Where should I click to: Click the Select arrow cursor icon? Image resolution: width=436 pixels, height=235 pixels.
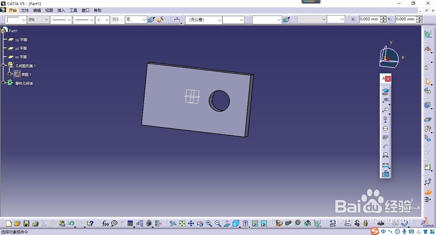(x=428, y=81)
